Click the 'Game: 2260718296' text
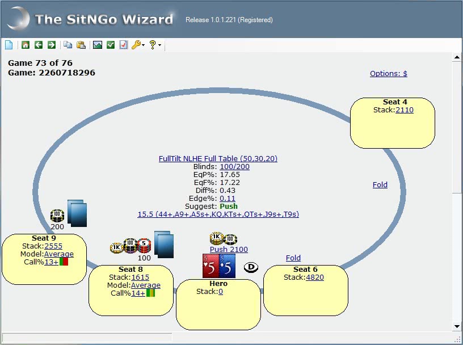Image resolution: width=463 pixels, height=345 pixels. [52, 73]
